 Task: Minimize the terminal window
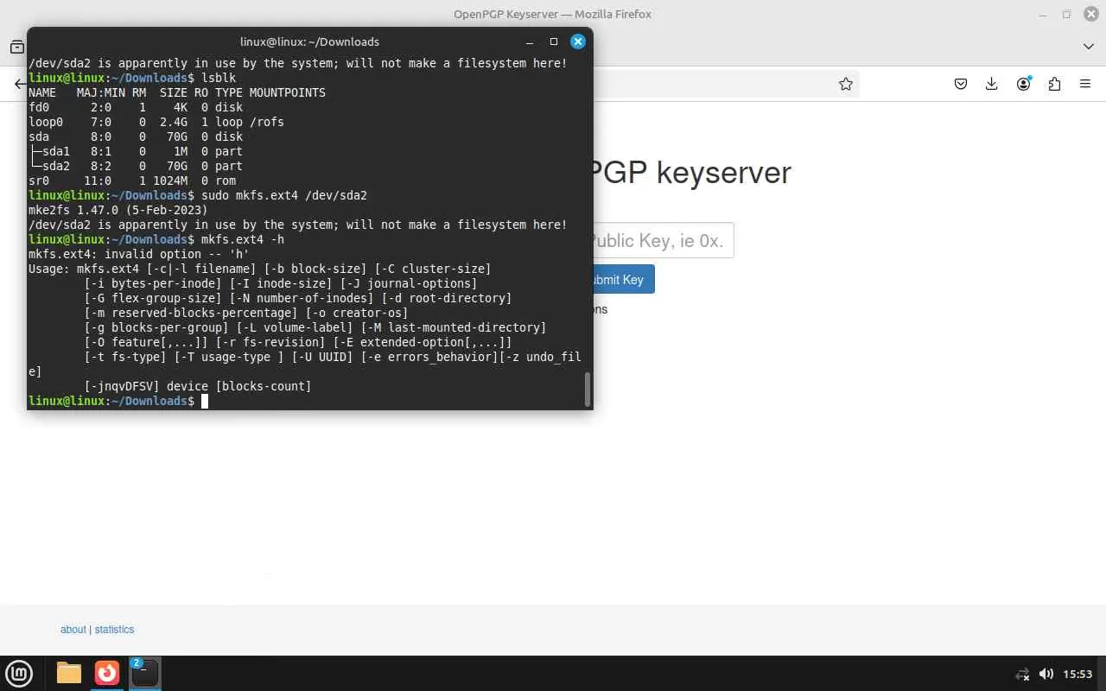[530, 41]
